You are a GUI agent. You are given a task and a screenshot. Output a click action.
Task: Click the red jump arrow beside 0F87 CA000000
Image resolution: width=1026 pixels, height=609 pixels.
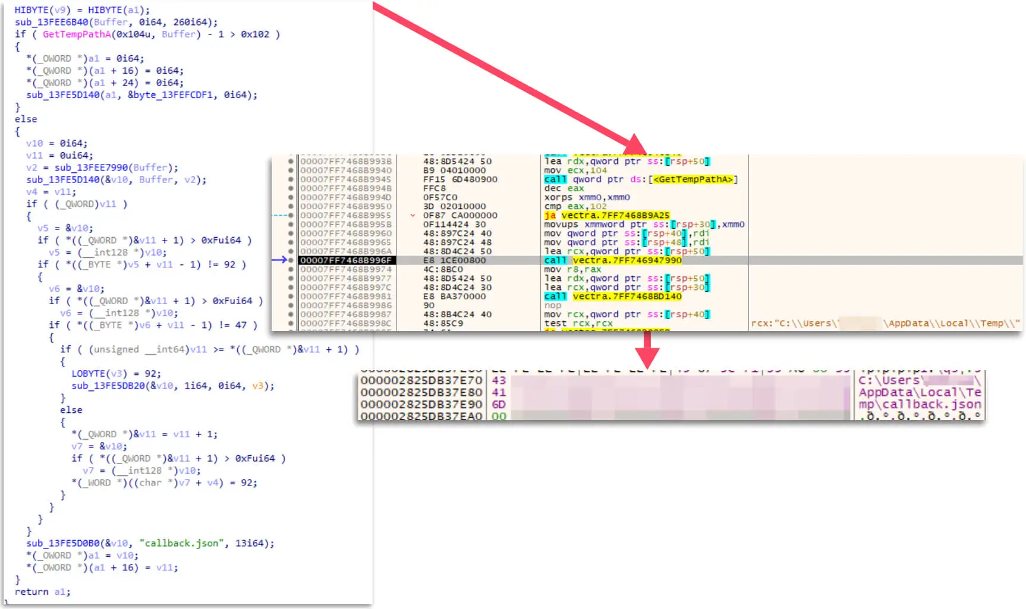413,215
